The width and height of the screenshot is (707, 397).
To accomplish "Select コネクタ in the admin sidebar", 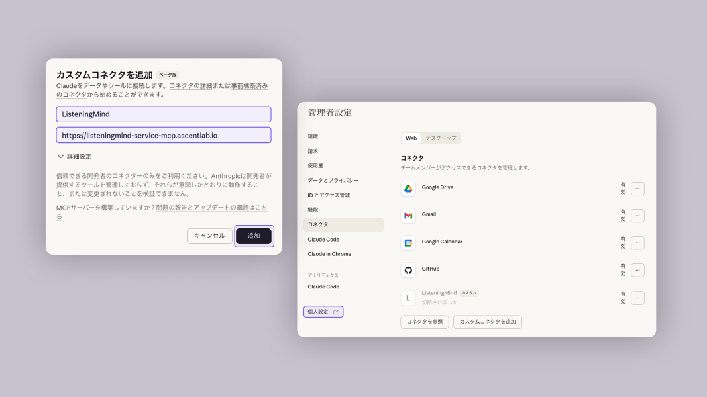I will pyautogui.click(x=344, y=224).
